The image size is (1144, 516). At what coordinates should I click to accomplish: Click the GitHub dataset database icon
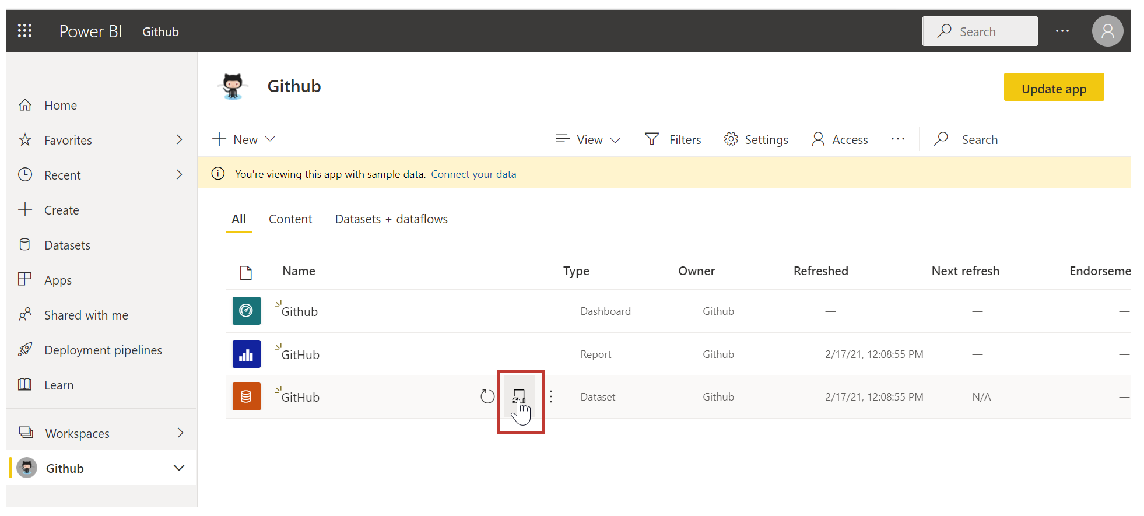pos(247,396)
